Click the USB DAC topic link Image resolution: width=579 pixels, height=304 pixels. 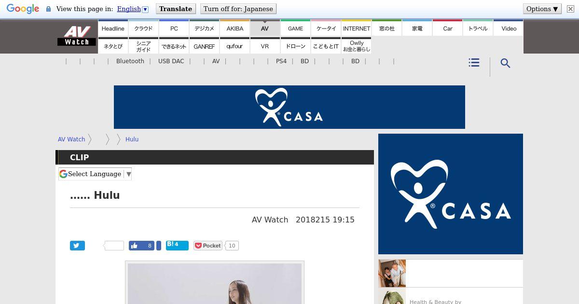pos(171,61)
